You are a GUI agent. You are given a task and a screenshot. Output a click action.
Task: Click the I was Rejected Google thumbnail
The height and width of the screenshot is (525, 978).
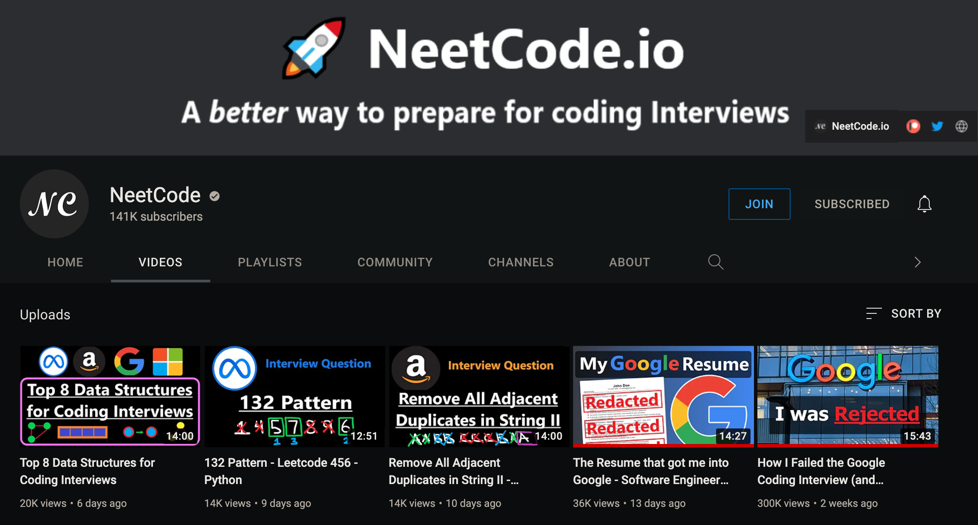847,396
